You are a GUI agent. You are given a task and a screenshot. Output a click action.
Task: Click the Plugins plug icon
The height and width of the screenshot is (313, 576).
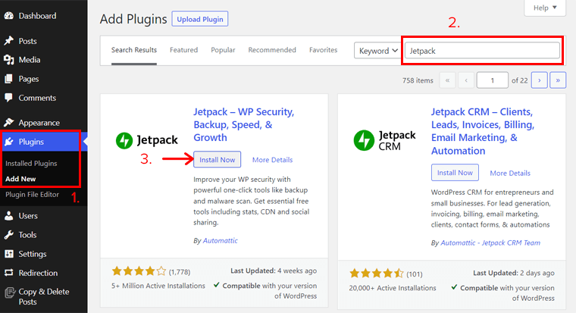tap(9, 142)
